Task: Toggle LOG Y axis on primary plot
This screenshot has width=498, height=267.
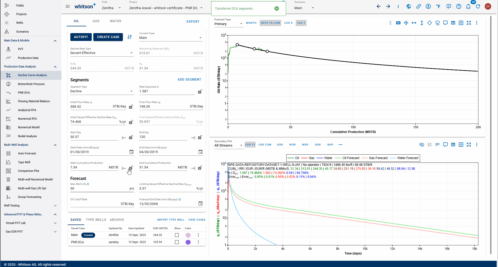Action: [301, 23]
